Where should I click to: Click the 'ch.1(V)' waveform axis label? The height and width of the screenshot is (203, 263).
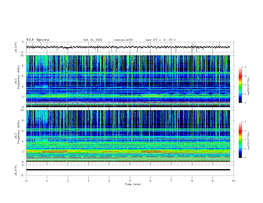coord(16,47)
